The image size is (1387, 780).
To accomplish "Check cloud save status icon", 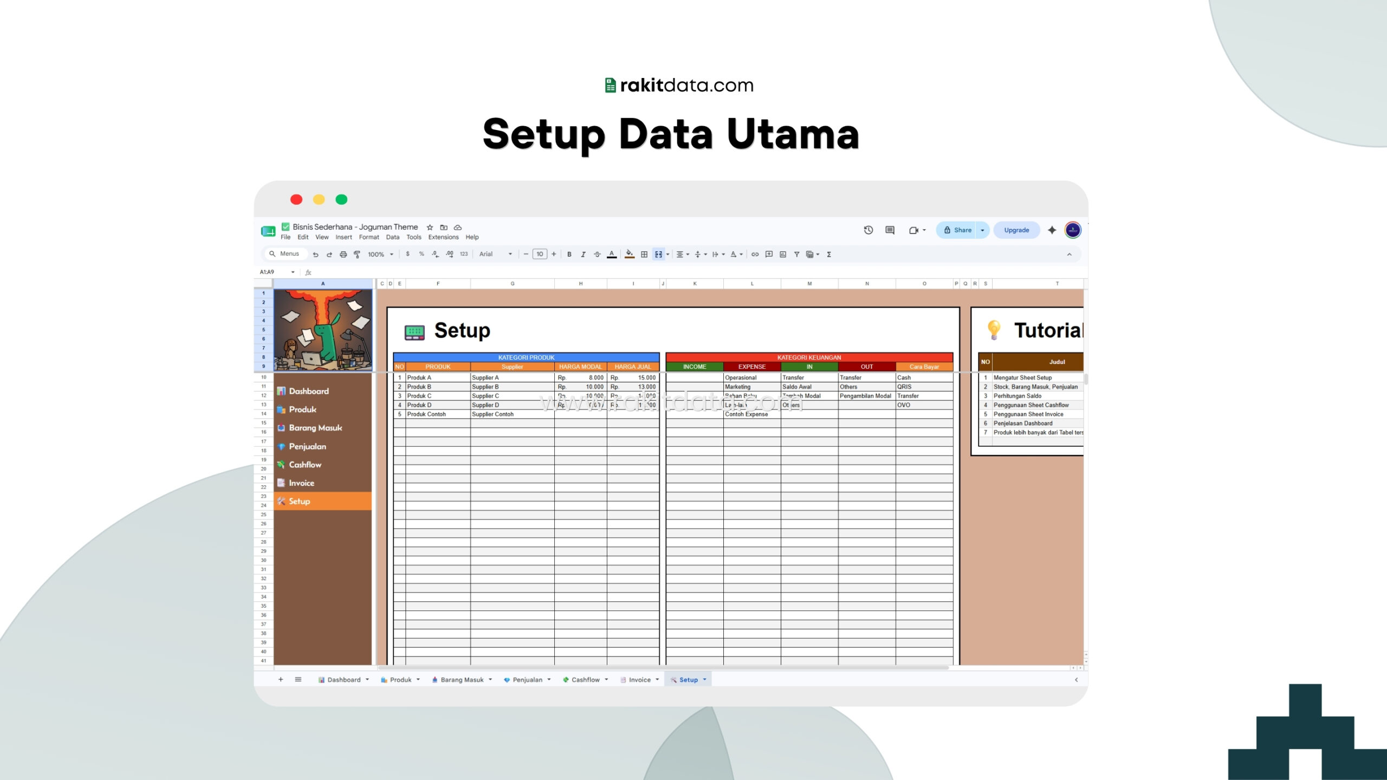I will coord(458,227).
